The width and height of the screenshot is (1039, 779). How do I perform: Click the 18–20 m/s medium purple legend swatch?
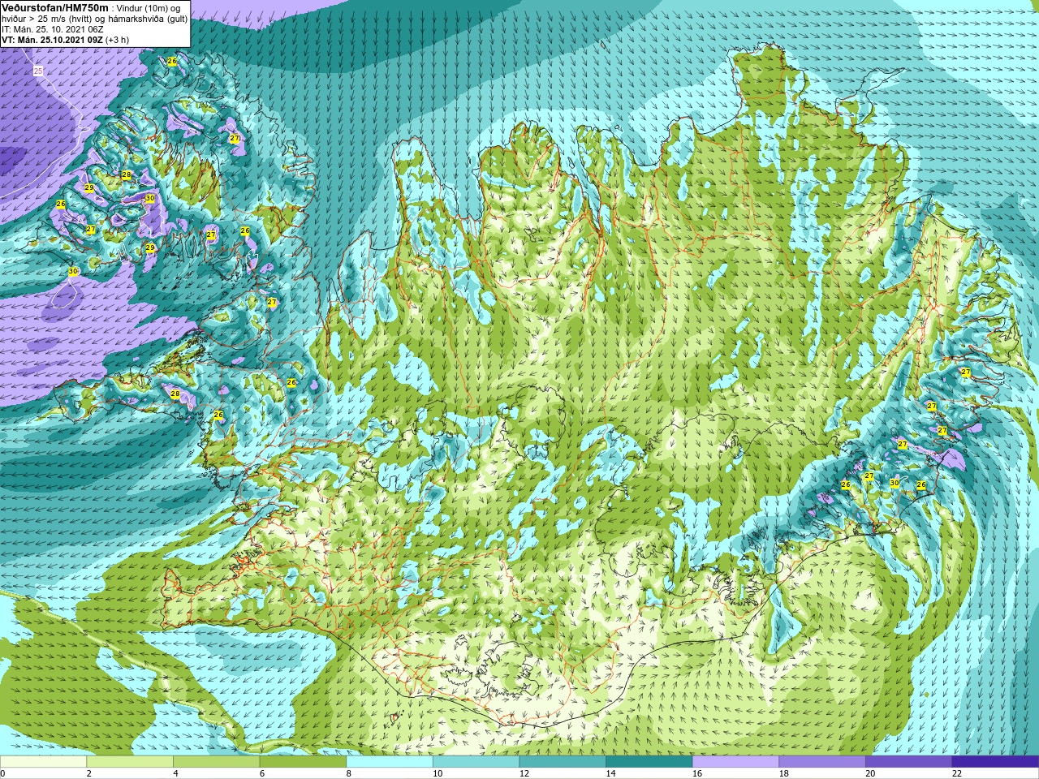point(822,762)
